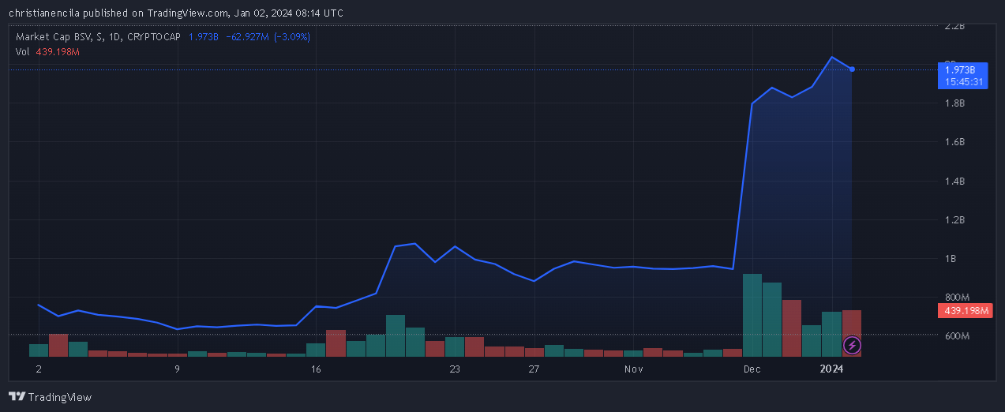1005x412 pixels.
Task: Click the Vol indicator label in the legend
Action: (x=22, y=51)
